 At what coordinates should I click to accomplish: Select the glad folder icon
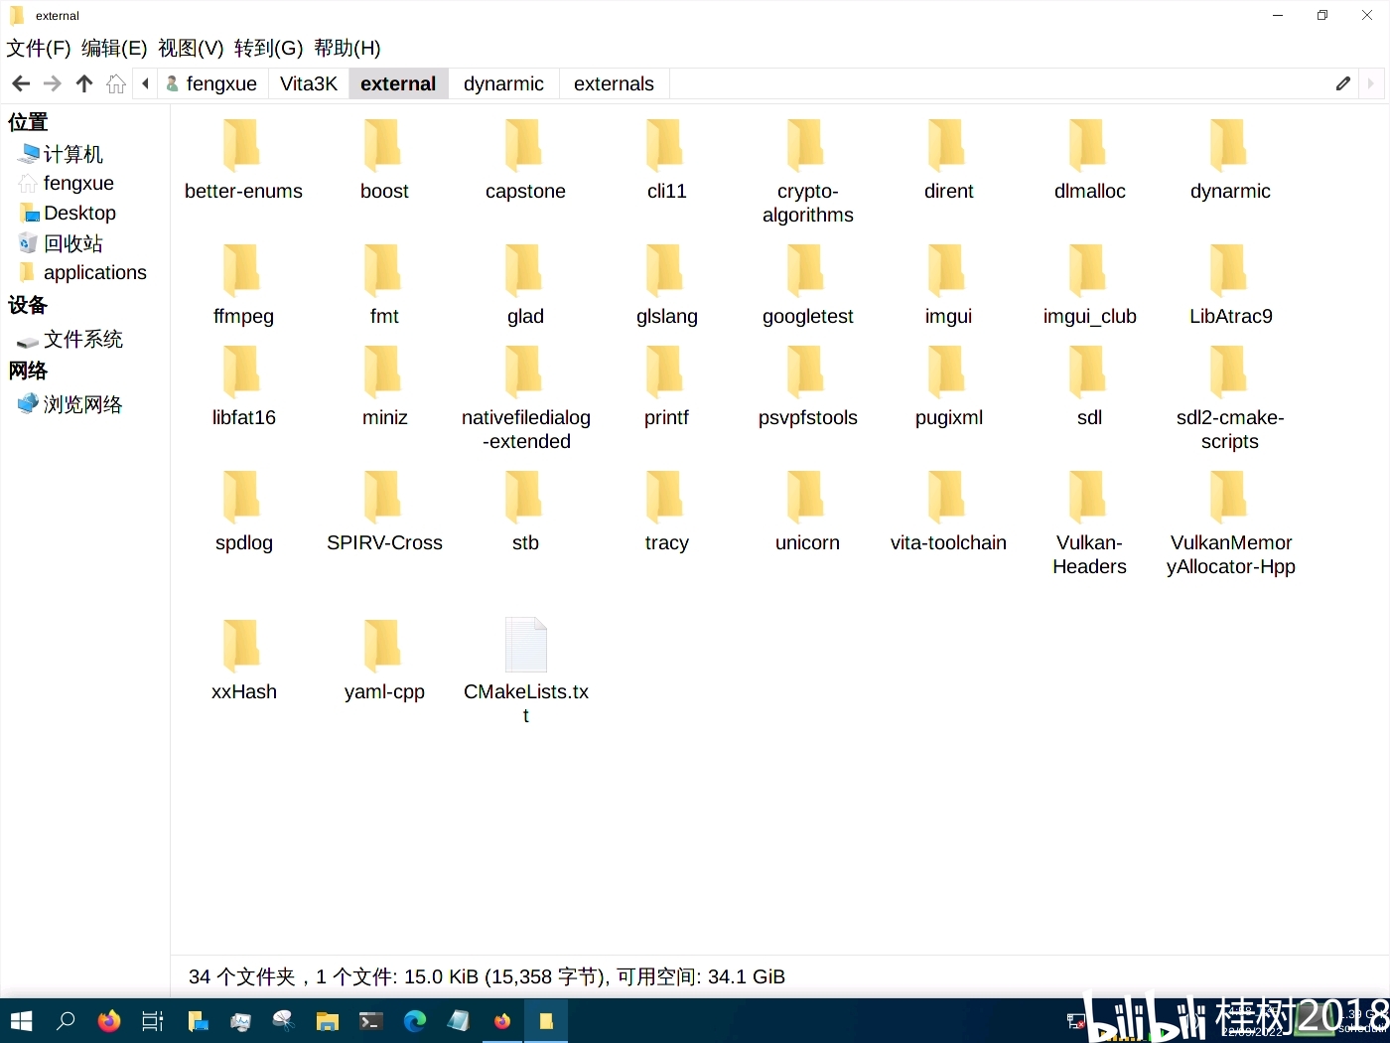[x=524, y=270]
